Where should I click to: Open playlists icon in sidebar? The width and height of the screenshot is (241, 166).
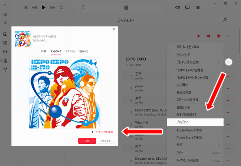click(6, 69)
